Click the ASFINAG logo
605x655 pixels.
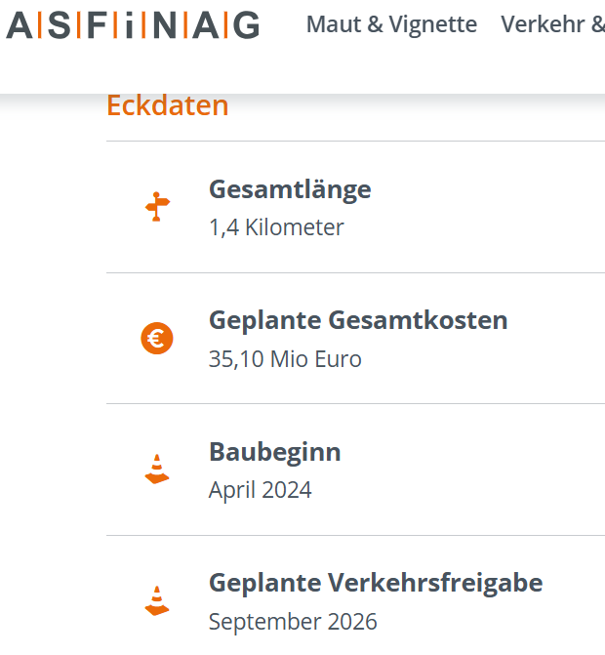click(x=133, y=25)
